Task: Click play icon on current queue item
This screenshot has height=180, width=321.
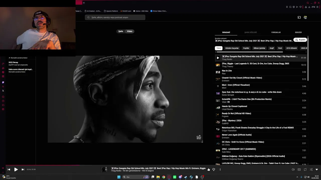Action: click(x=218, y=58)
